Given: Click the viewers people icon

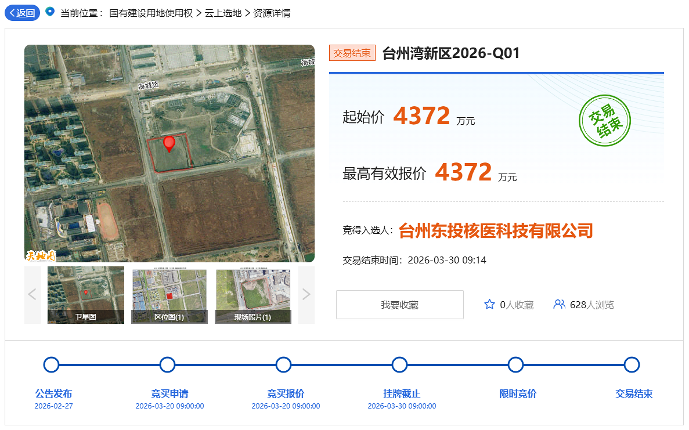Looking at the screenshot, I should point(559,304).
